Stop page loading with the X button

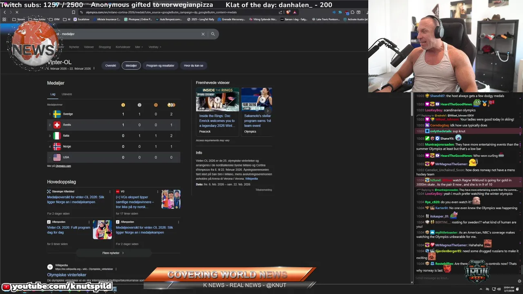click(17, 12)
